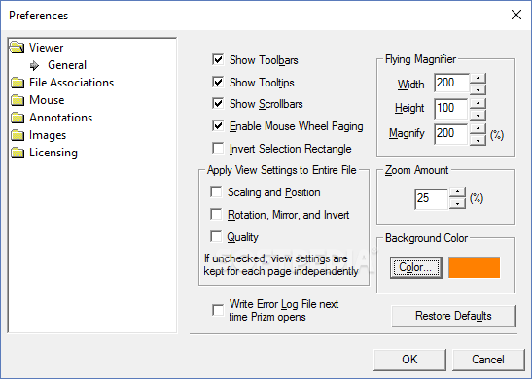Screen dimensions: 532x379
Task: Click the Images folder icon
Action: pyautogui.click(x=18, y=135)
